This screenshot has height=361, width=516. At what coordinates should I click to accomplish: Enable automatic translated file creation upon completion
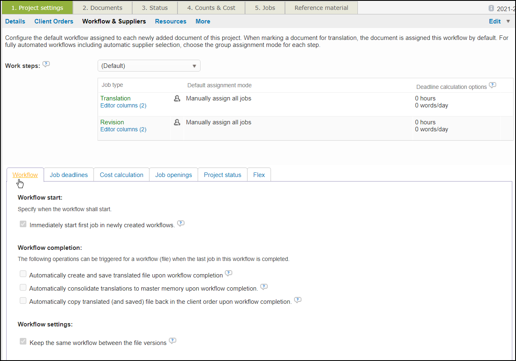click(x=23, y=273)
